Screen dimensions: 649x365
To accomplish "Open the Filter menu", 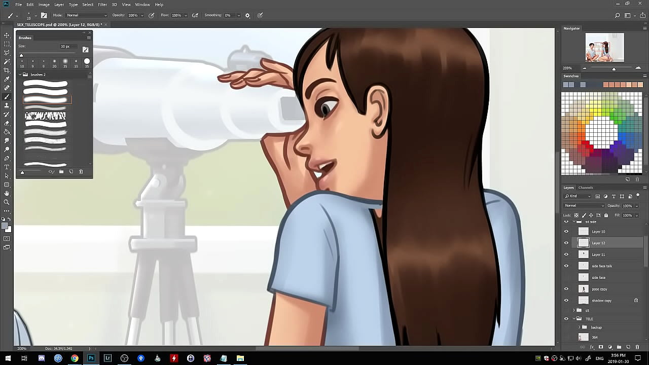I will point(102,5).
